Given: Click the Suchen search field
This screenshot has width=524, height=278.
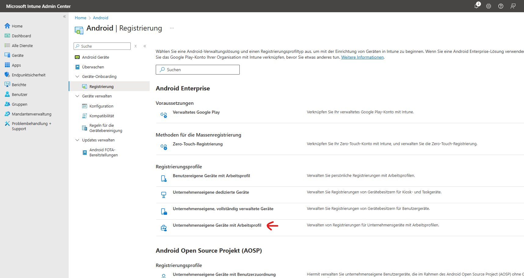Looking at the screenshot, I should (x=198, y=70).
